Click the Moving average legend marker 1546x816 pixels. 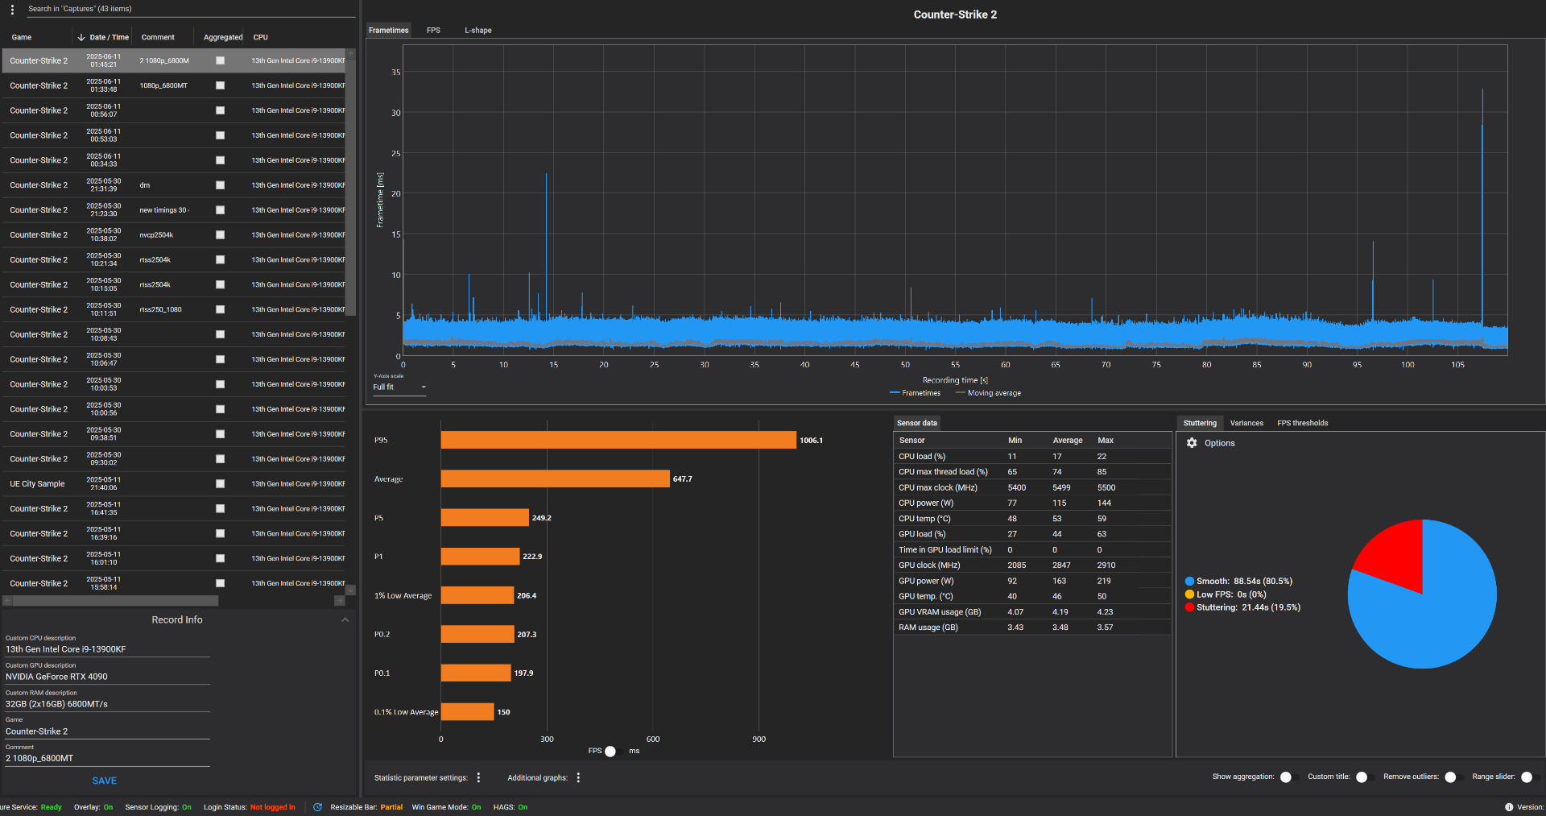coord(960,393)
